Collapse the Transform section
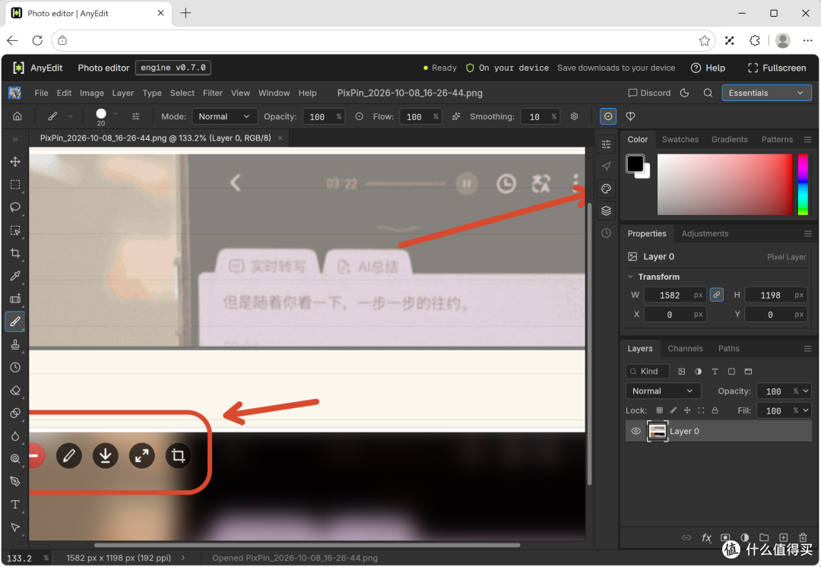Screen dimensions: 821x567 [630, 277]
